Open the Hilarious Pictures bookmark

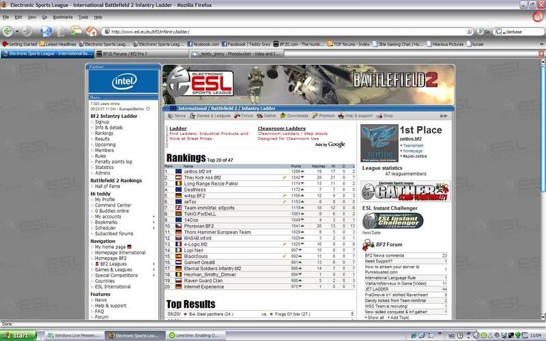[x=446, y=44]
